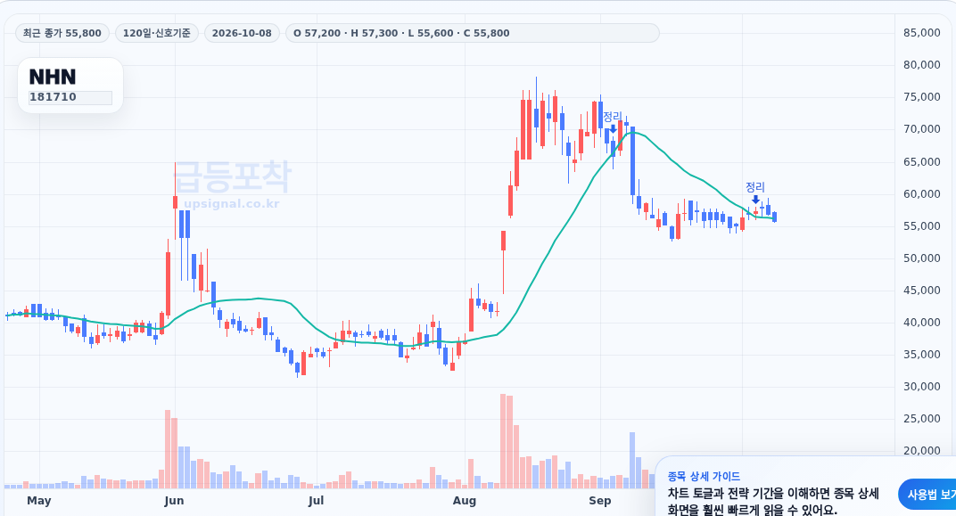The image size is (956, 516).
Task: Click the 35,000 price axis label
Action: [x=922, y=355]
